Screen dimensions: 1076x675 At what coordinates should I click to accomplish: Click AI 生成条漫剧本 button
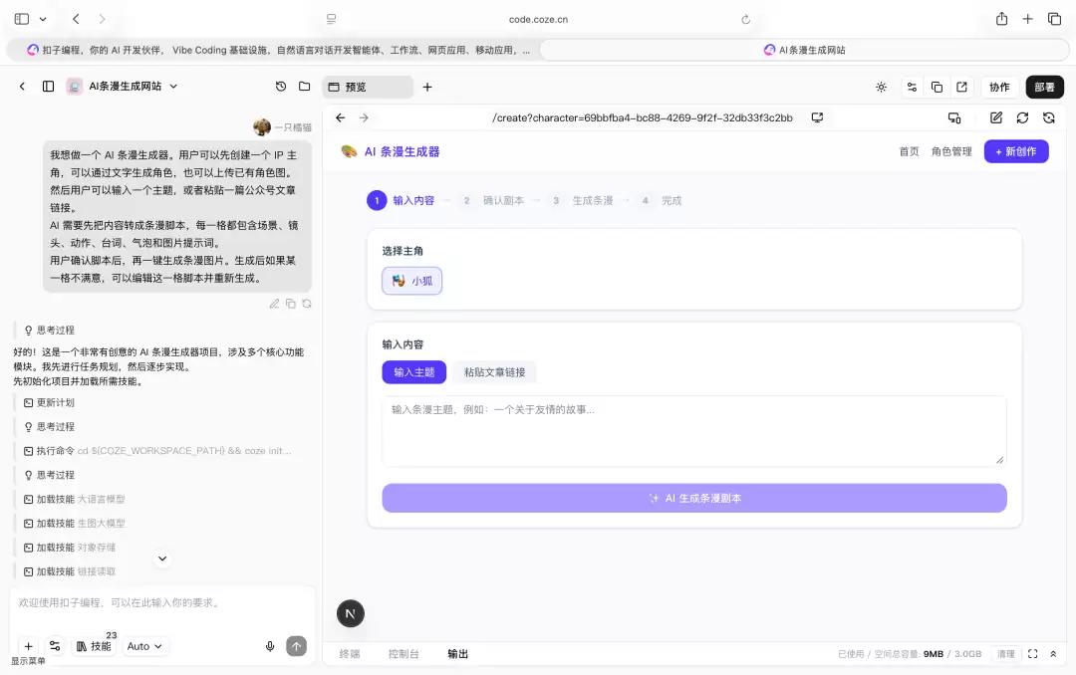click(x=693, y=498)
